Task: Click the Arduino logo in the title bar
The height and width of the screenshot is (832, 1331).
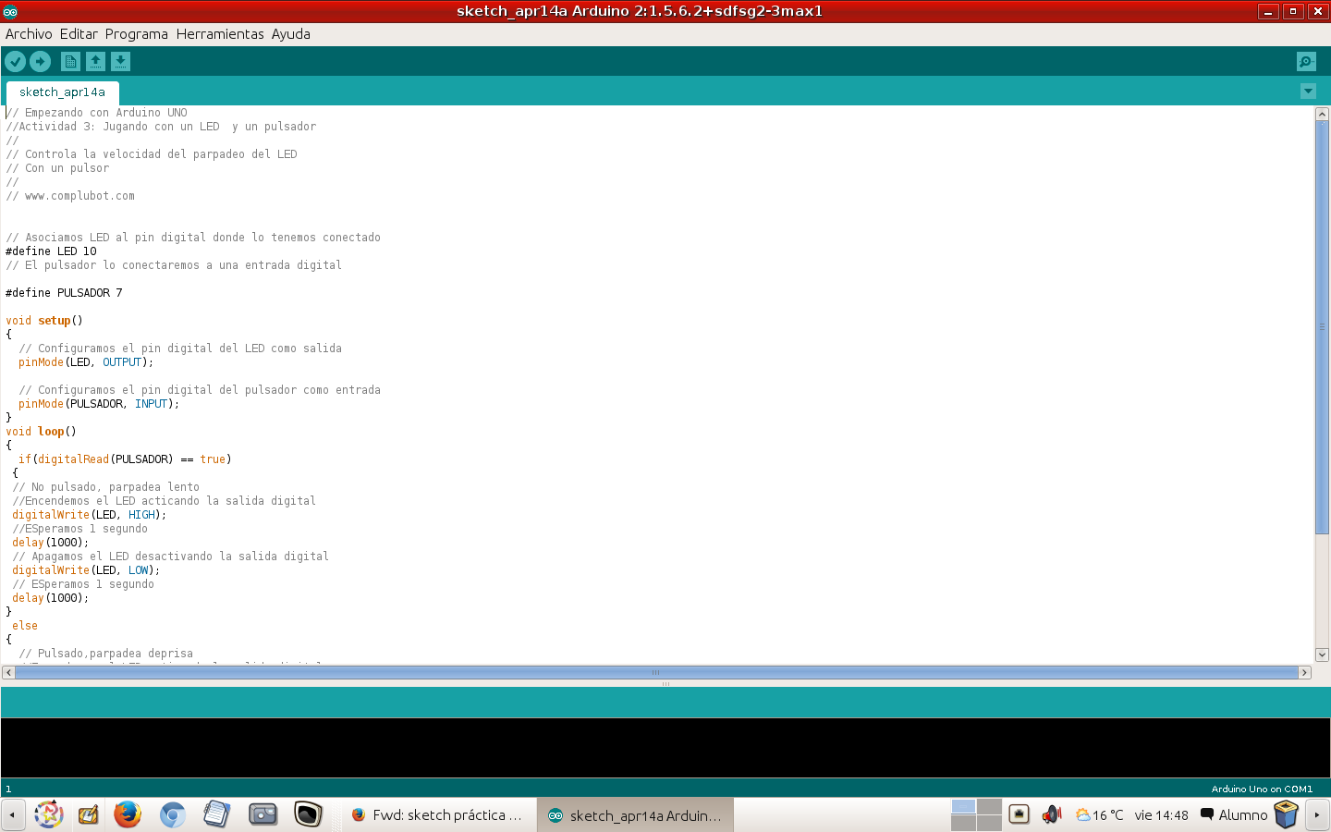Action: pos(10,11)
